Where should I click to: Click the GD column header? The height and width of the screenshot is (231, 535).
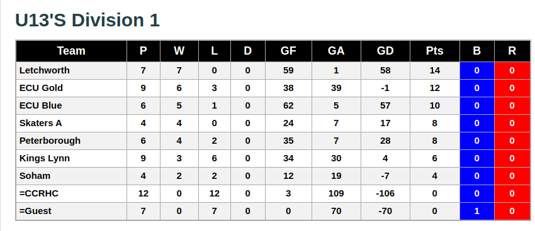point(385,51)
